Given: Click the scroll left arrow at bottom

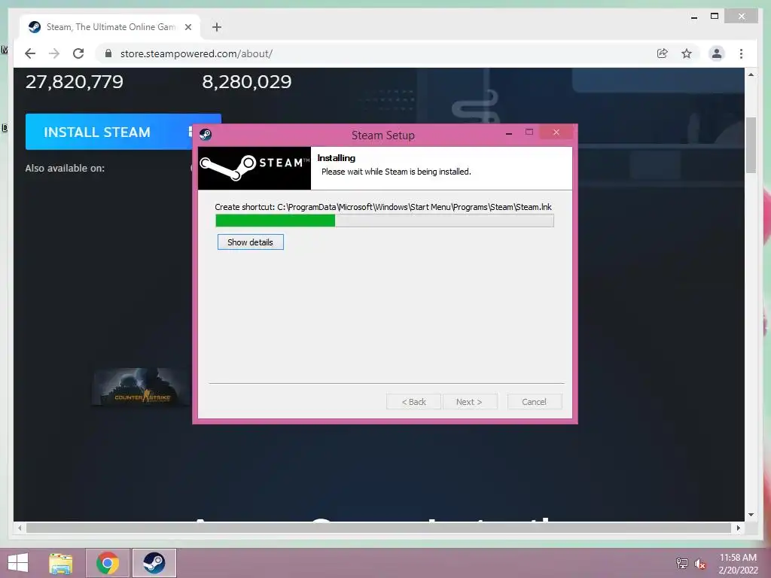Looking at the screenshot, I should 19,528.
